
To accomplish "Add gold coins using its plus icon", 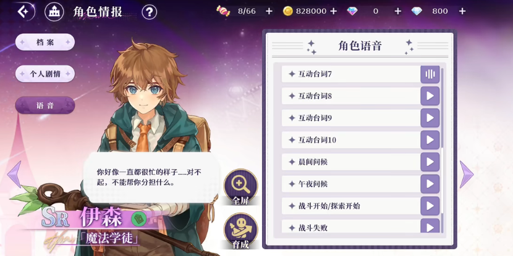I will click(333, 12).
